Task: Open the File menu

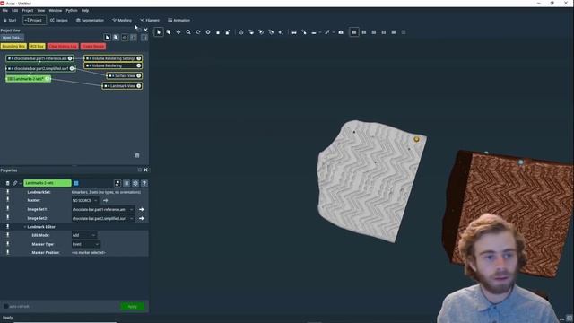Action: point(5,11)
